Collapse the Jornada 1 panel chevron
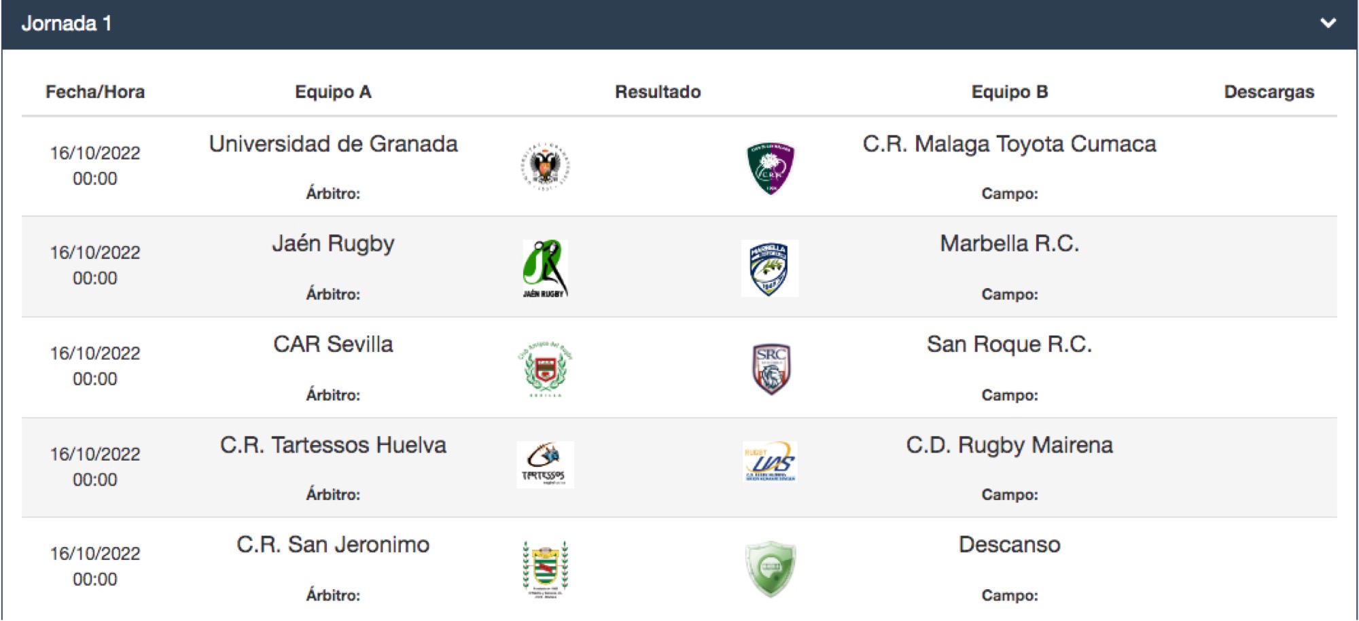The image size is (1359, 621). pyautogui.click(x=1328, y=23)
